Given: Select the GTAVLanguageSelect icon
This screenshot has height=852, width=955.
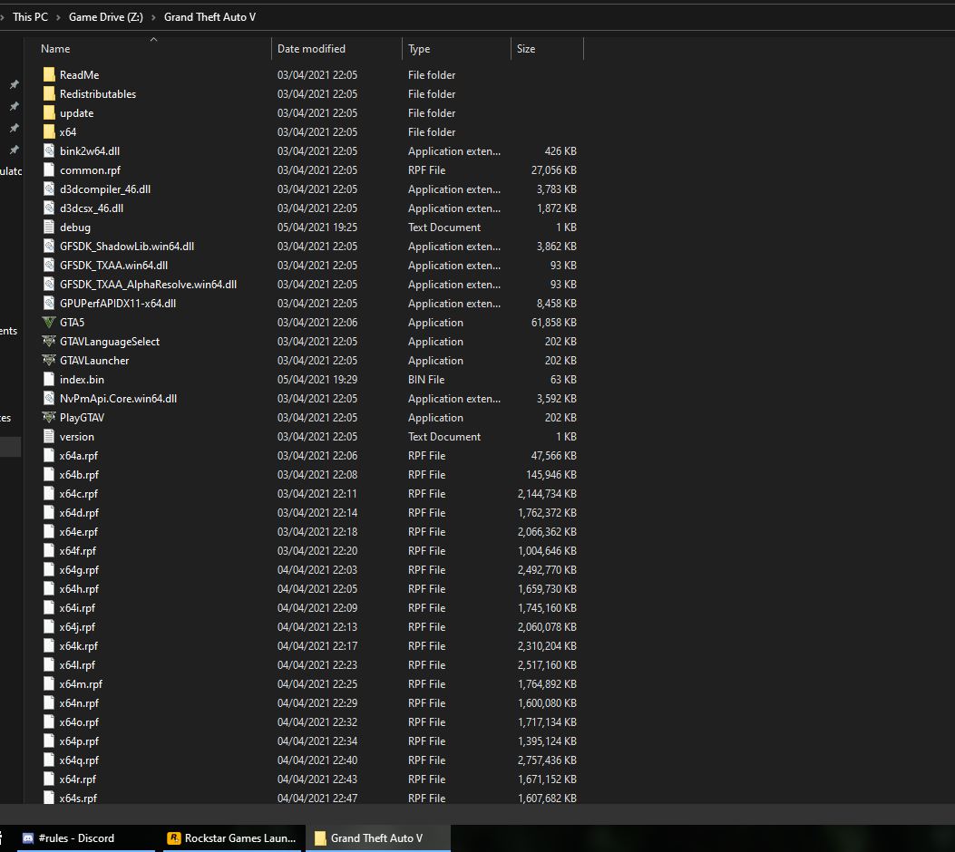Looking at the screenshot, I should [x=49, y=342].
